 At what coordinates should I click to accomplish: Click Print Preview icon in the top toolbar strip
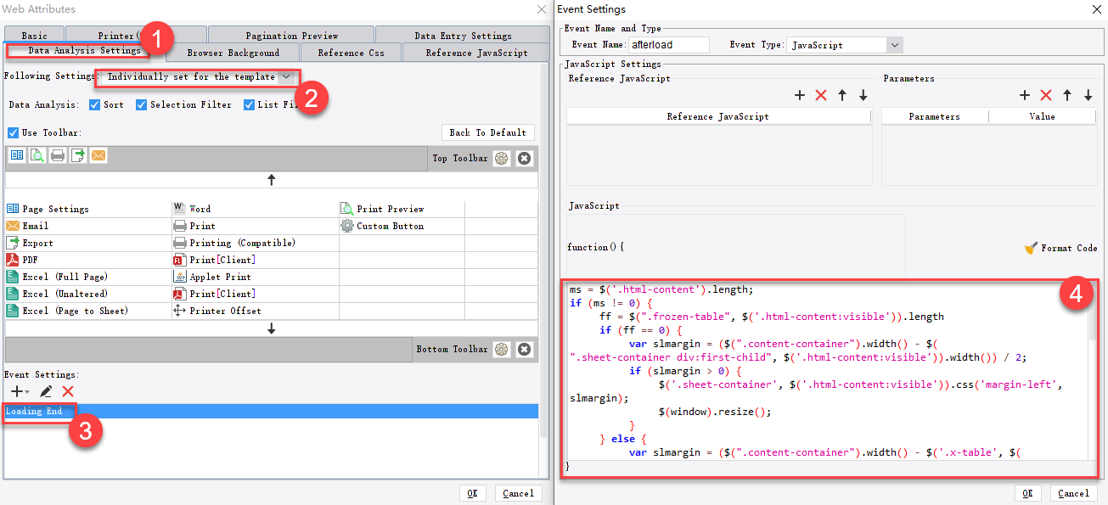(37, 155)
